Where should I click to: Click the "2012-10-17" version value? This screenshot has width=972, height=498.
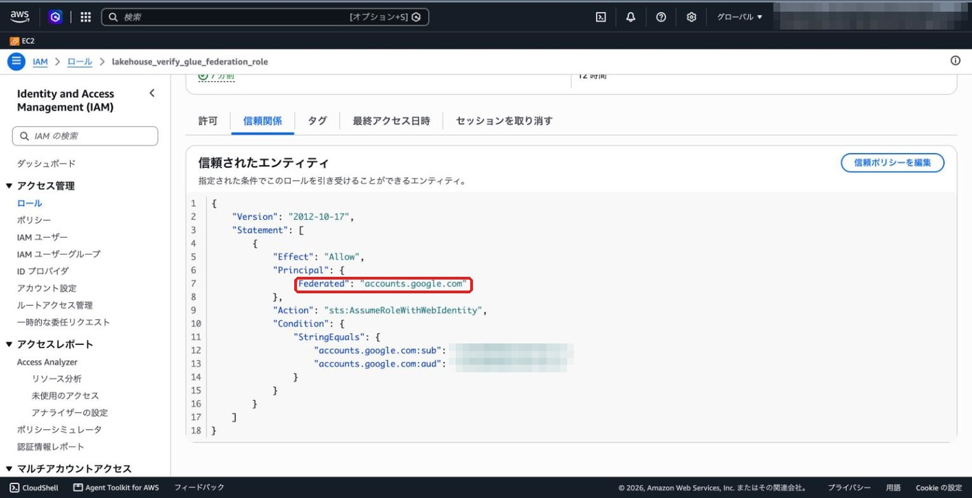(x=320, y=217)
